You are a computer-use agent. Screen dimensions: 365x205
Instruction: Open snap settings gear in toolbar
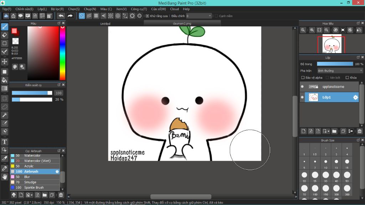139,16
